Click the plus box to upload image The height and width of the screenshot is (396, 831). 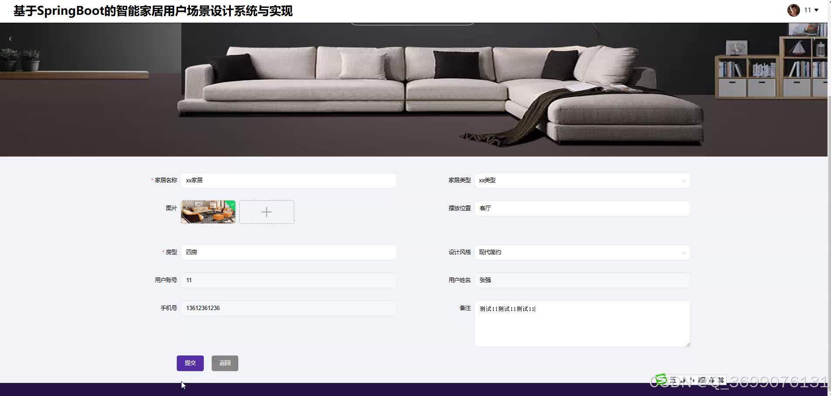[267, 212]
